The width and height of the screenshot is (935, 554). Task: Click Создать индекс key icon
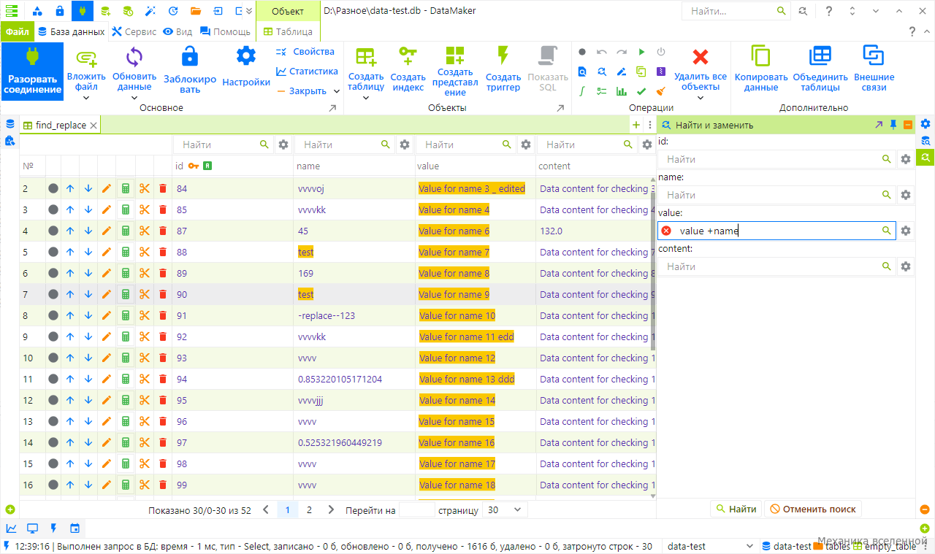pos(408,57)
